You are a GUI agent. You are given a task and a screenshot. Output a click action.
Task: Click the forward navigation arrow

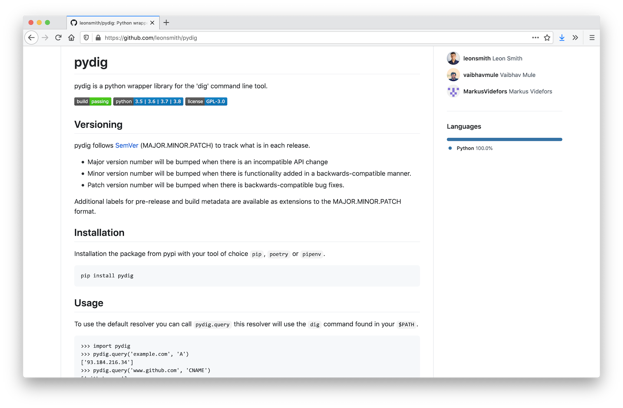point(45,38)
